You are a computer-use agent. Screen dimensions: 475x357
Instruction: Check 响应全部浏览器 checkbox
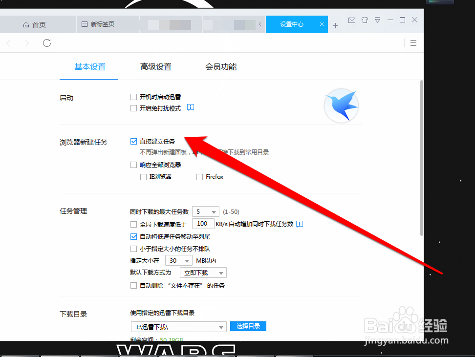[x=133, y=165]
